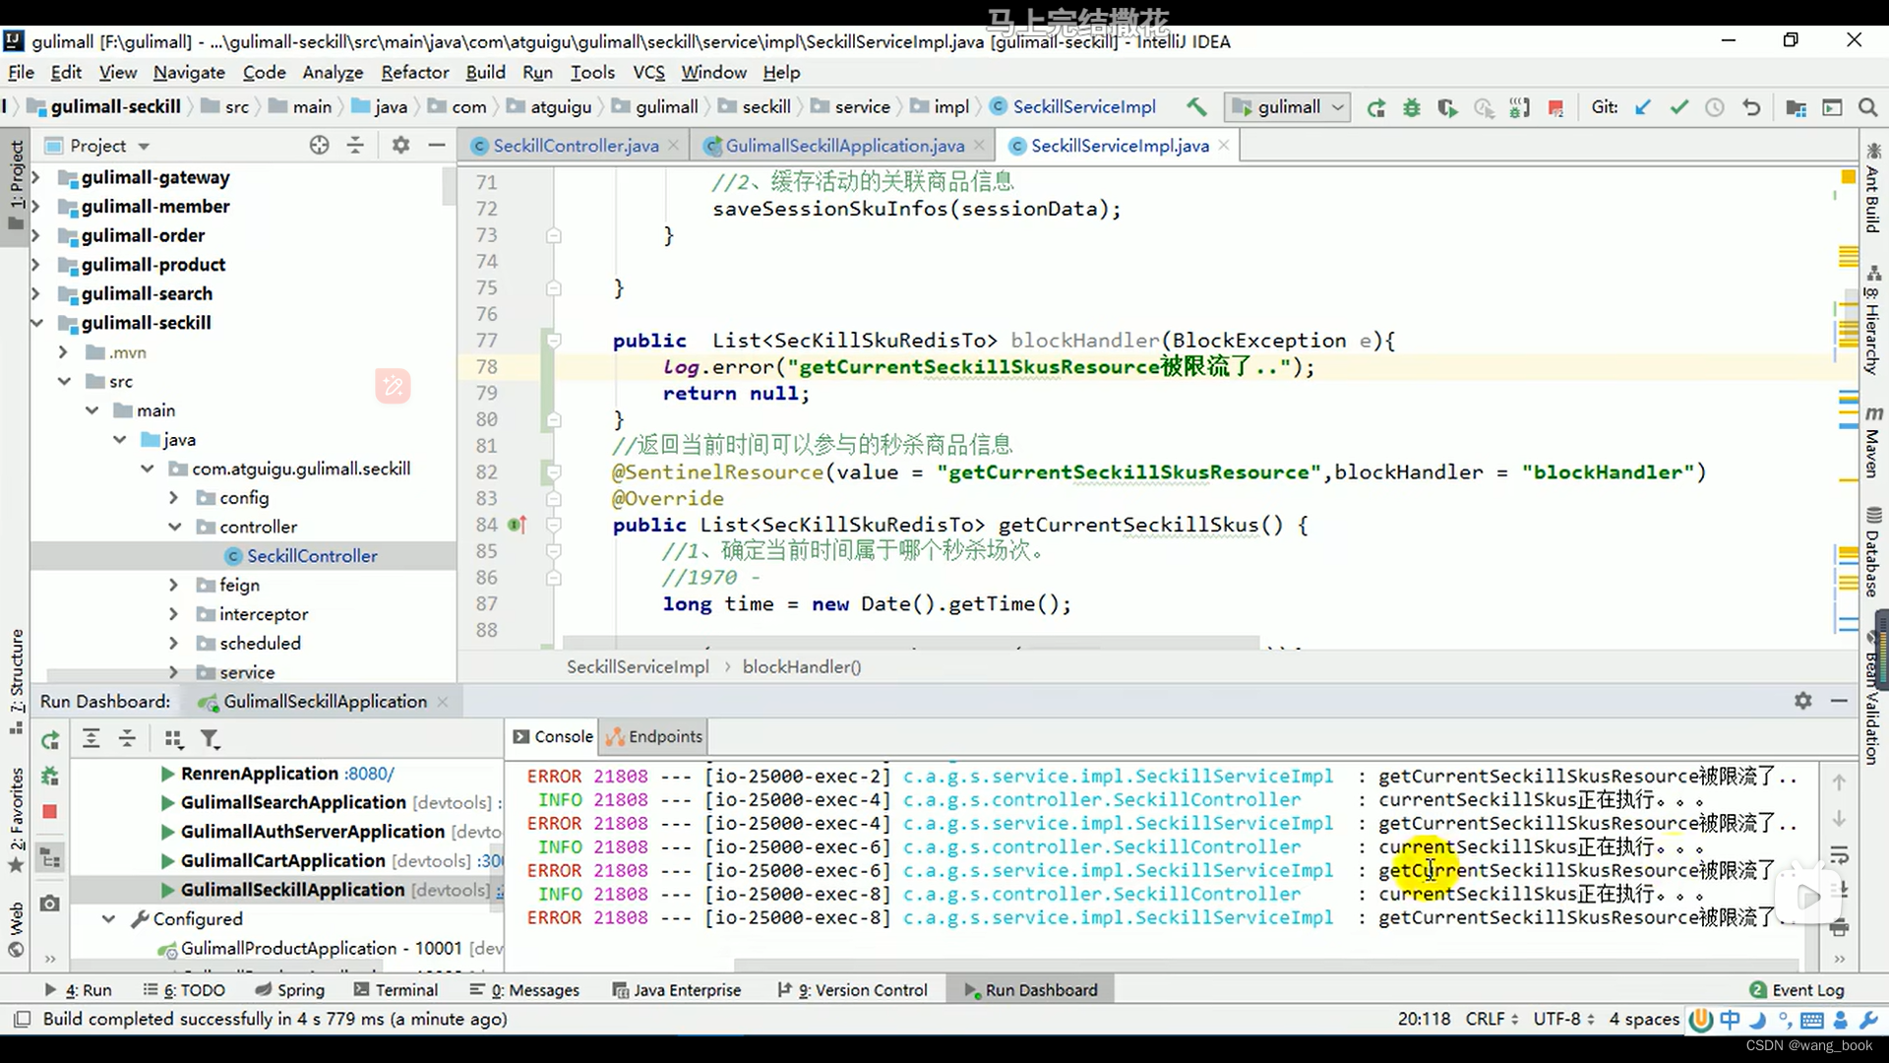Click the Build project hammer icon
The height and width of the screenshot is (1063, 1889).
tap(1196, 107)
